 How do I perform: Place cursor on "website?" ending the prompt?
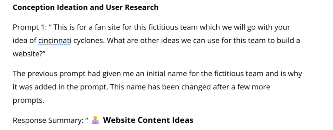[28, 54]
